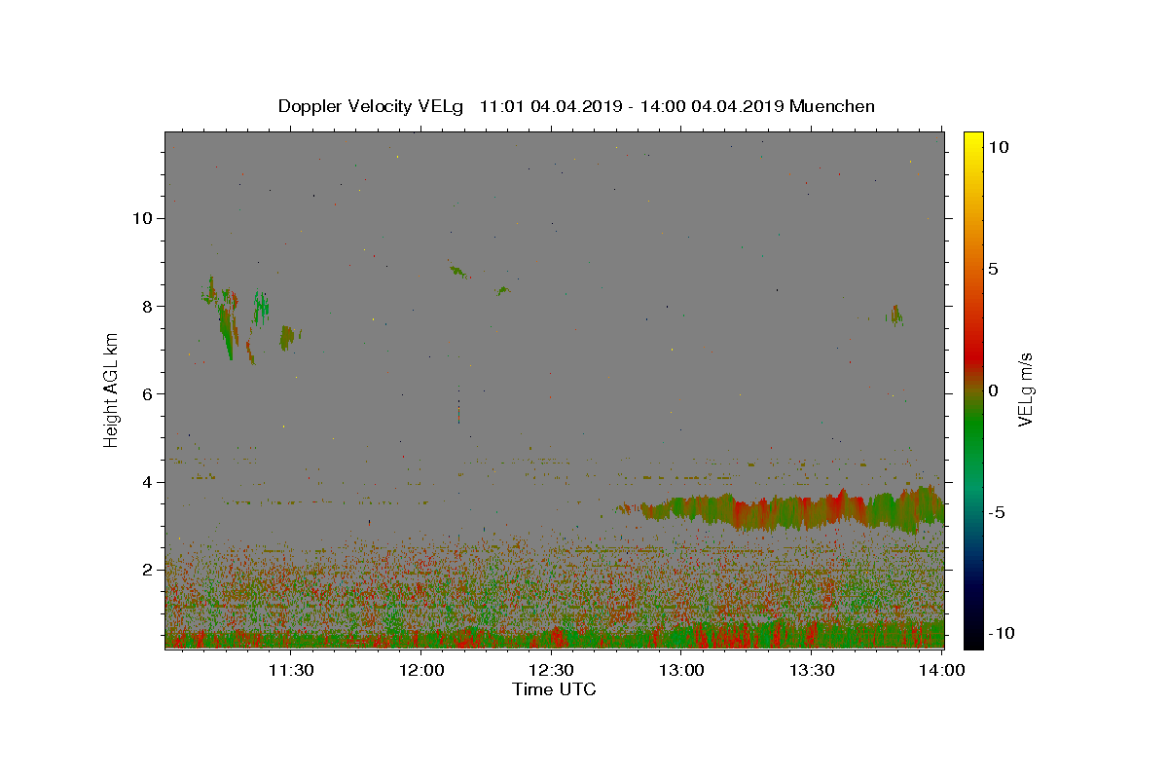This screenshot has height=779, width=1168.
Task: Click the red region of the colorbar
Action: tap(973, 336)
